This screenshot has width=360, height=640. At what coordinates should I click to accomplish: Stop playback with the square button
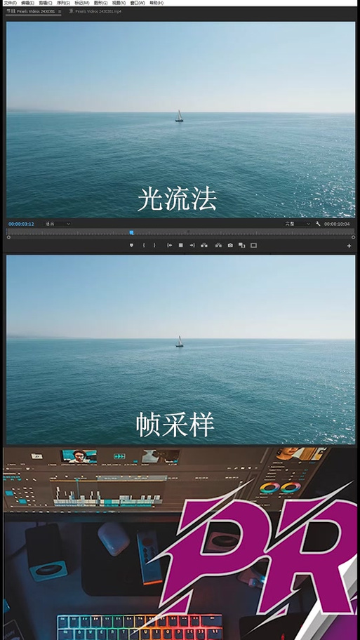(x=181, y=246)
